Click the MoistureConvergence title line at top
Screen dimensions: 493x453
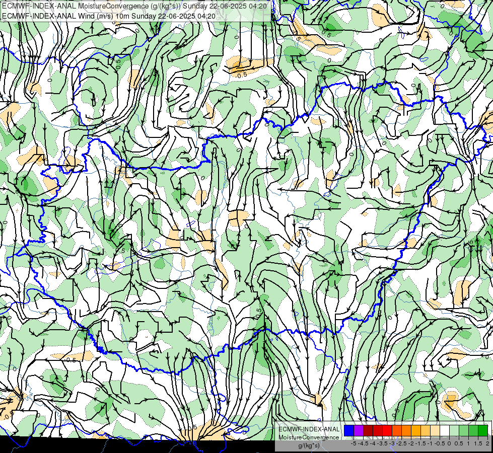pyautogui.click(x=134, y=6)
